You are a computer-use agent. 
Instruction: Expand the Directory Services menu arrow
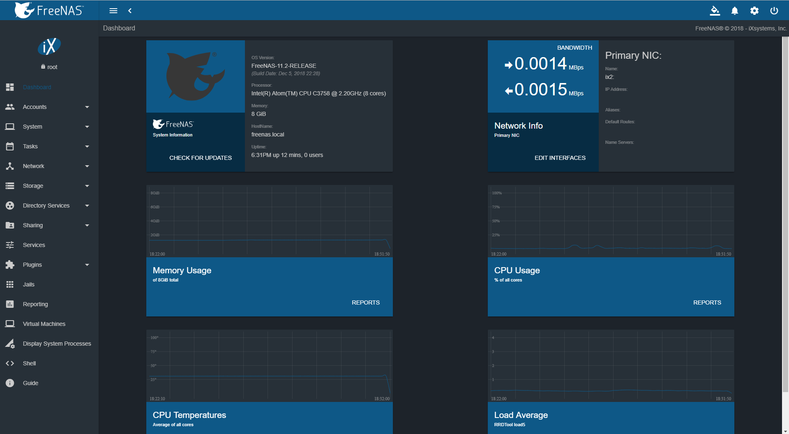click(87, 205)
